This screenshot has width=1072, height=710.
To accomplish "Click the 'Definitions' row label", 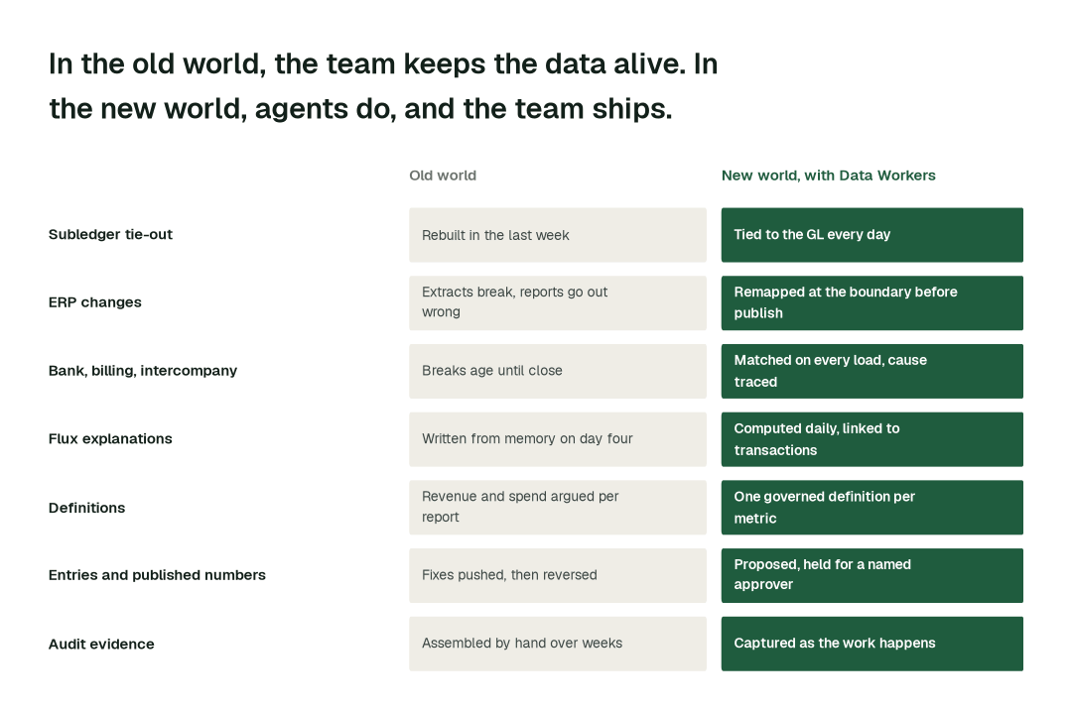I will (x=86, y=508).
